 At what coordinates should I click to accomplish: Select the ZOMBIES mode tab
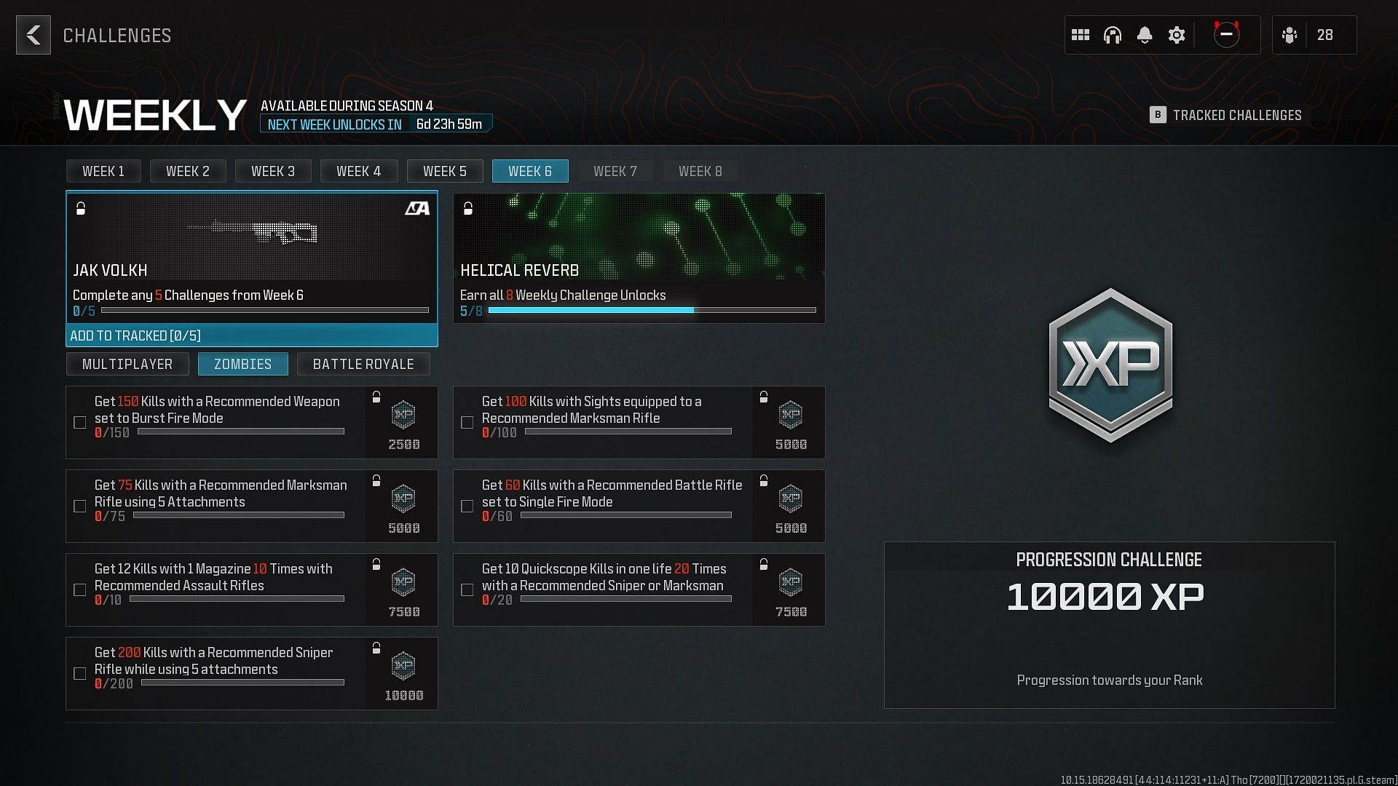coord(243,364)
